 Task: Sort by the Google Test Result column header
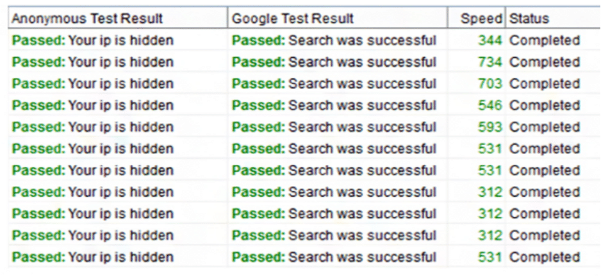[x=338, y=19]
